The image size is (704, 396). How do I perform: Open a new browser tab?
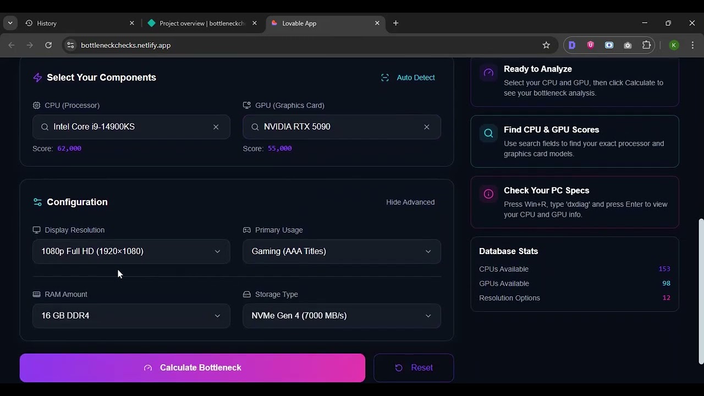[x=395, y=23]
